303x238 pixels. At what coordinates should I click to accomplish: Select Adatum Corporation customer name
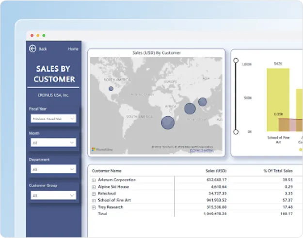[117, 180]
